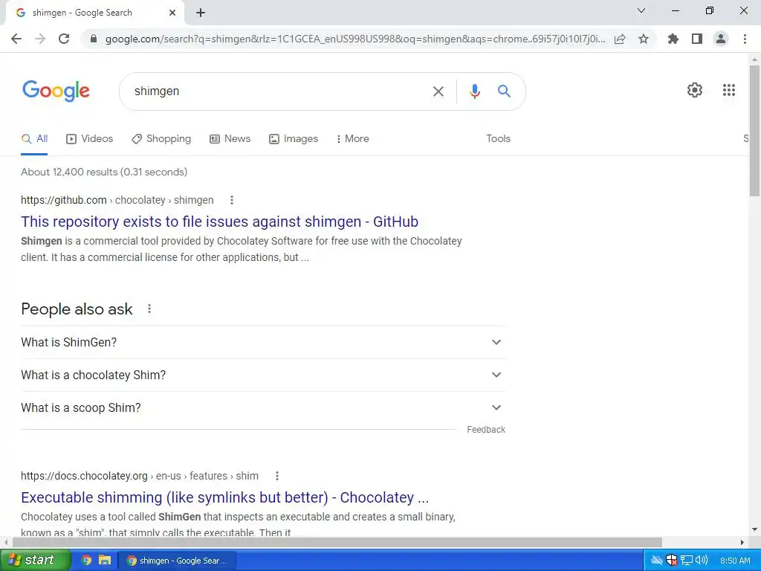
Task: Open the Windows Start menu
Action: [35, 561]
